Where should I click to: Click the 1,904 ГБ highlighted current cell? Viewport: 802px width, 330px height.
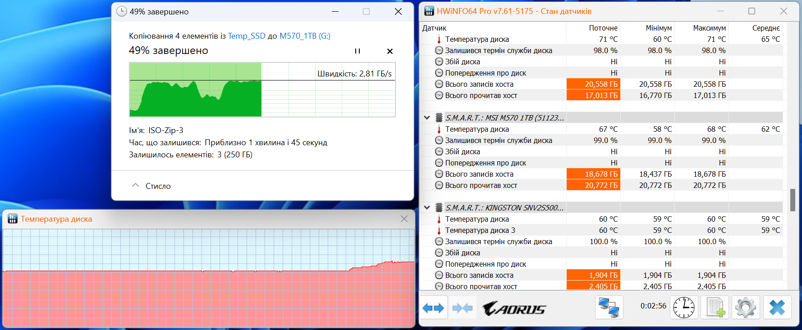pyautogui.click(x=593, y=275)
